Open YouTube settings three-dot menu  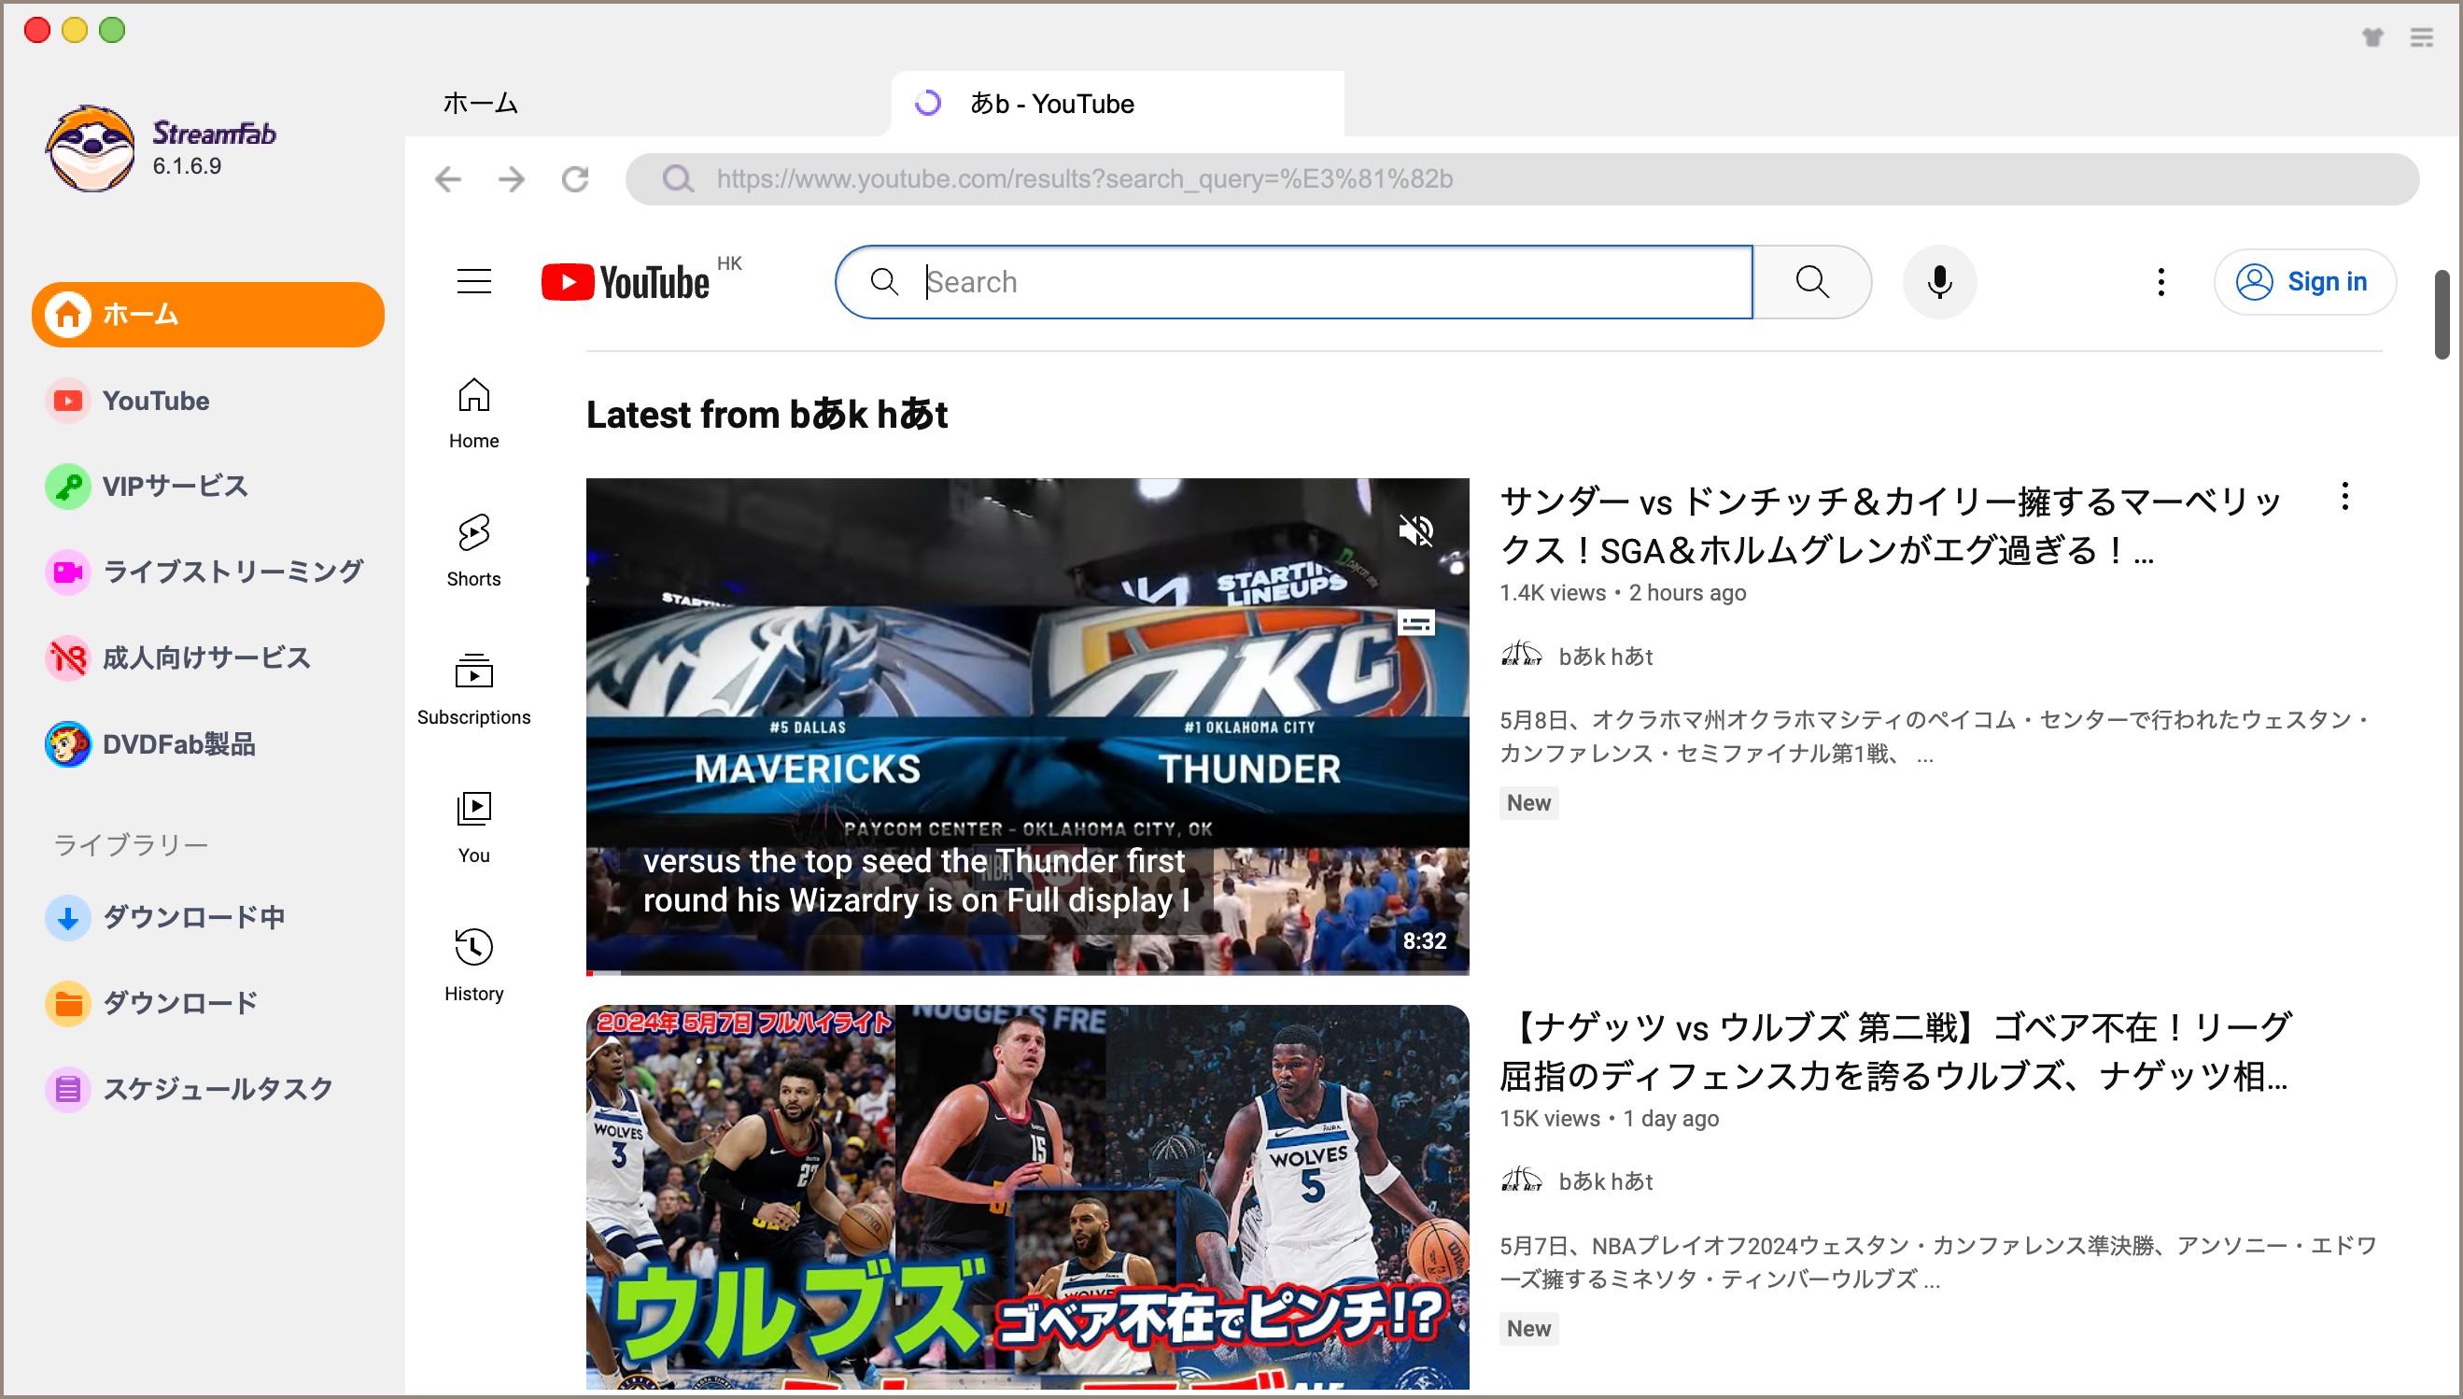(2160, 281)
